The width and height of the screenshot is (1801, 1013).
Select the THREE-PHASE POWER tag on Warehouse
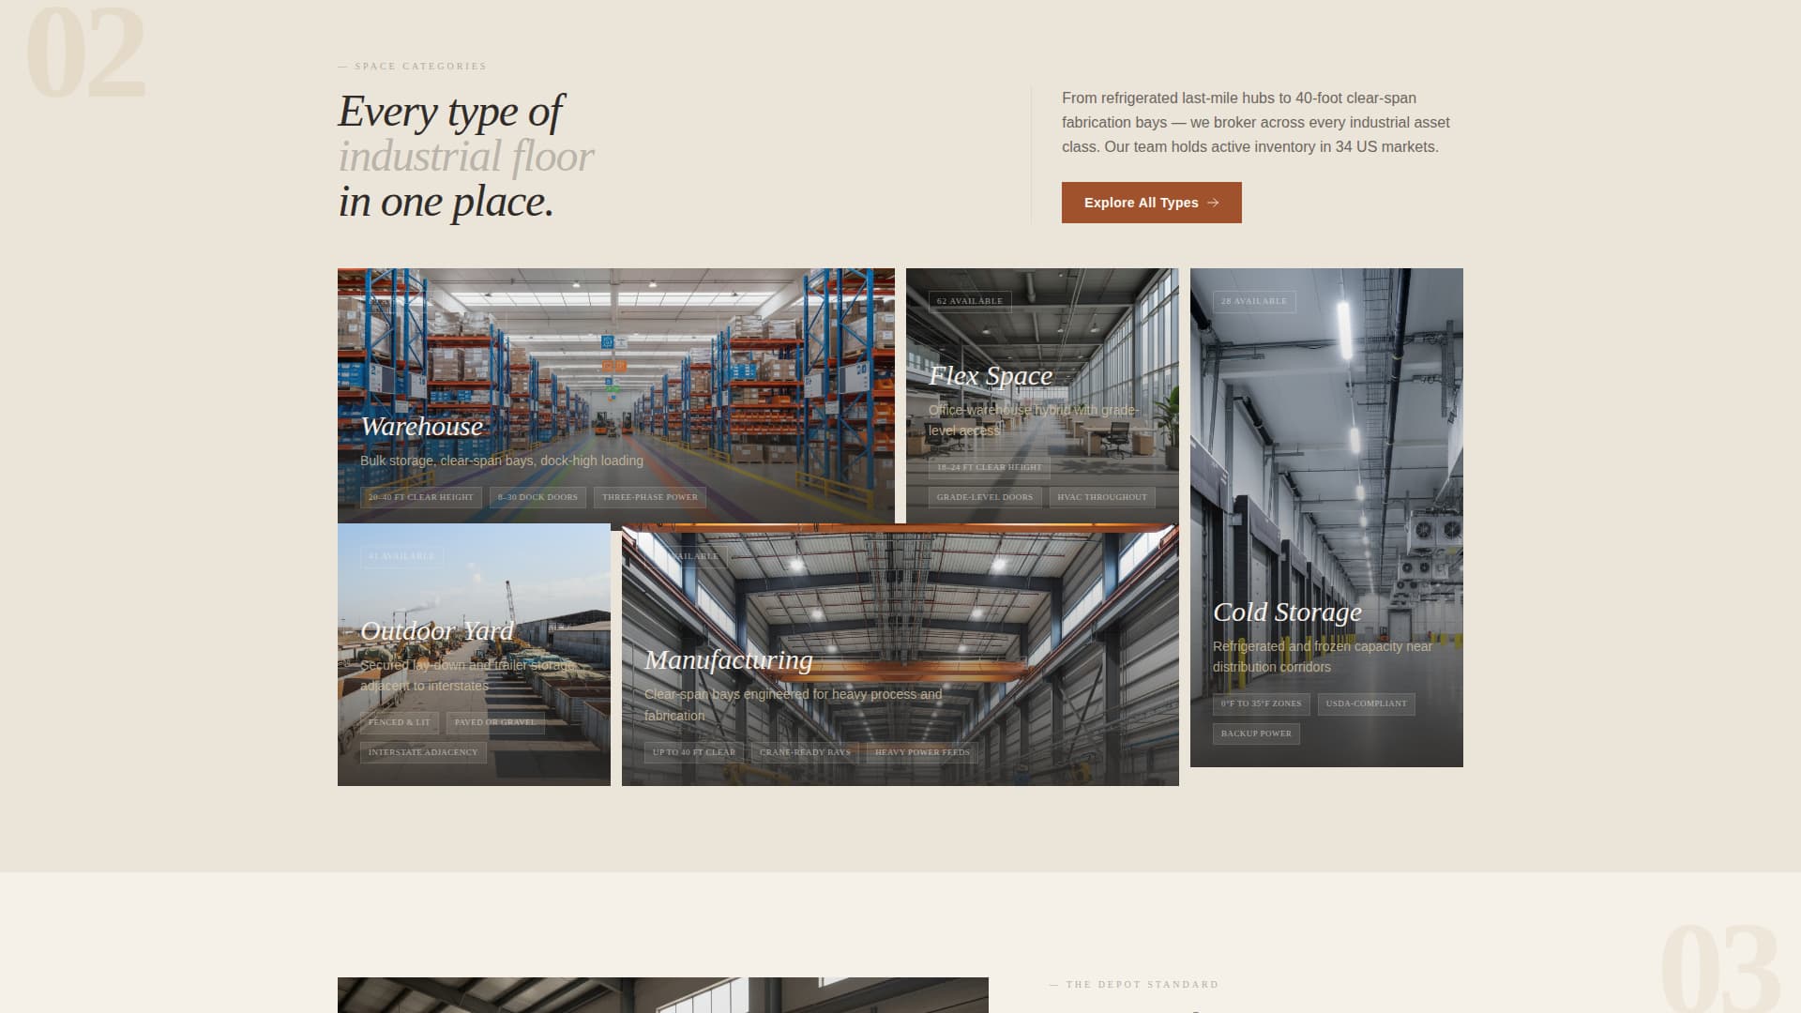[x=648, y=497]
